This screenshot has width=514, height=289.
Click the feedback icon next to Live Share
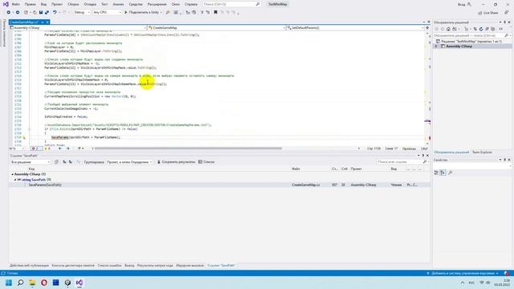[507, 13]
